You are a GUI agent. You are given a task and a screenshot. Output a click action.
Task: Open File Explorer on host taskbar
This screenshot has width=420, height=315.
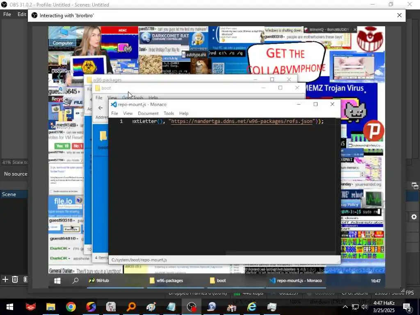pyautogui.click(x=50, y=307)
